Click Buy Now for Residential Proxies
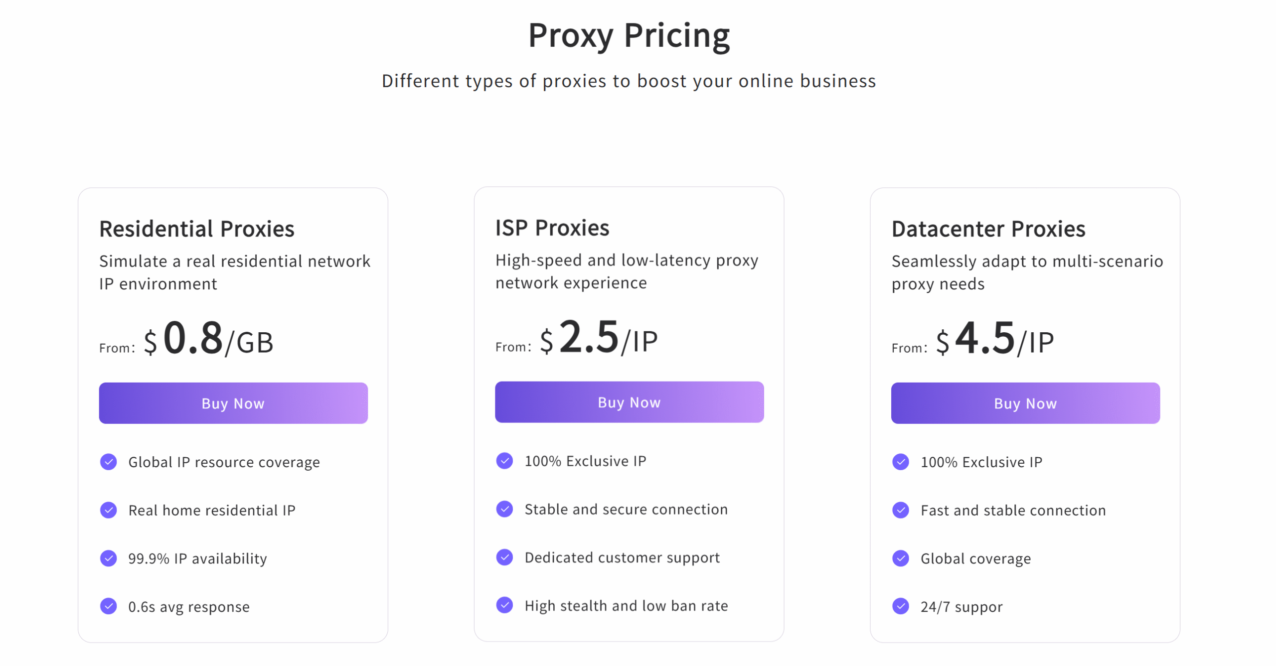1276x666 pixels. (x=233, y=403)
